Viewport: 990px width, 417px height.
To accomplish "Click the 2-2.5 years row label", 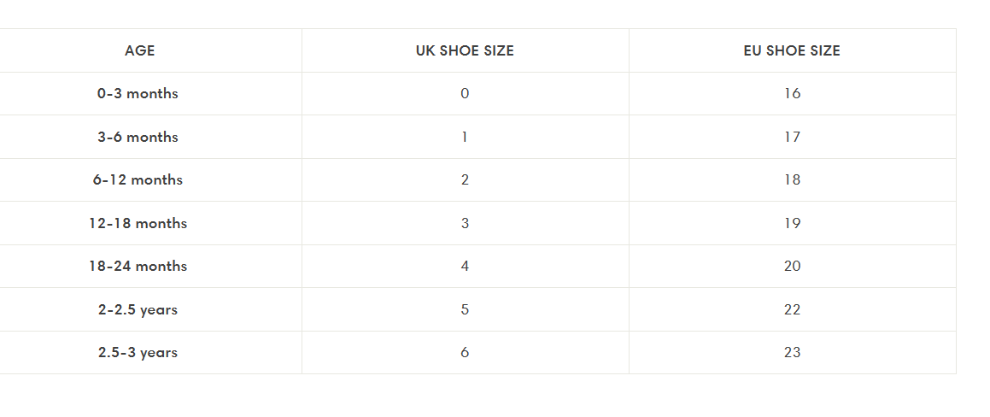I will tap(138, 309).
